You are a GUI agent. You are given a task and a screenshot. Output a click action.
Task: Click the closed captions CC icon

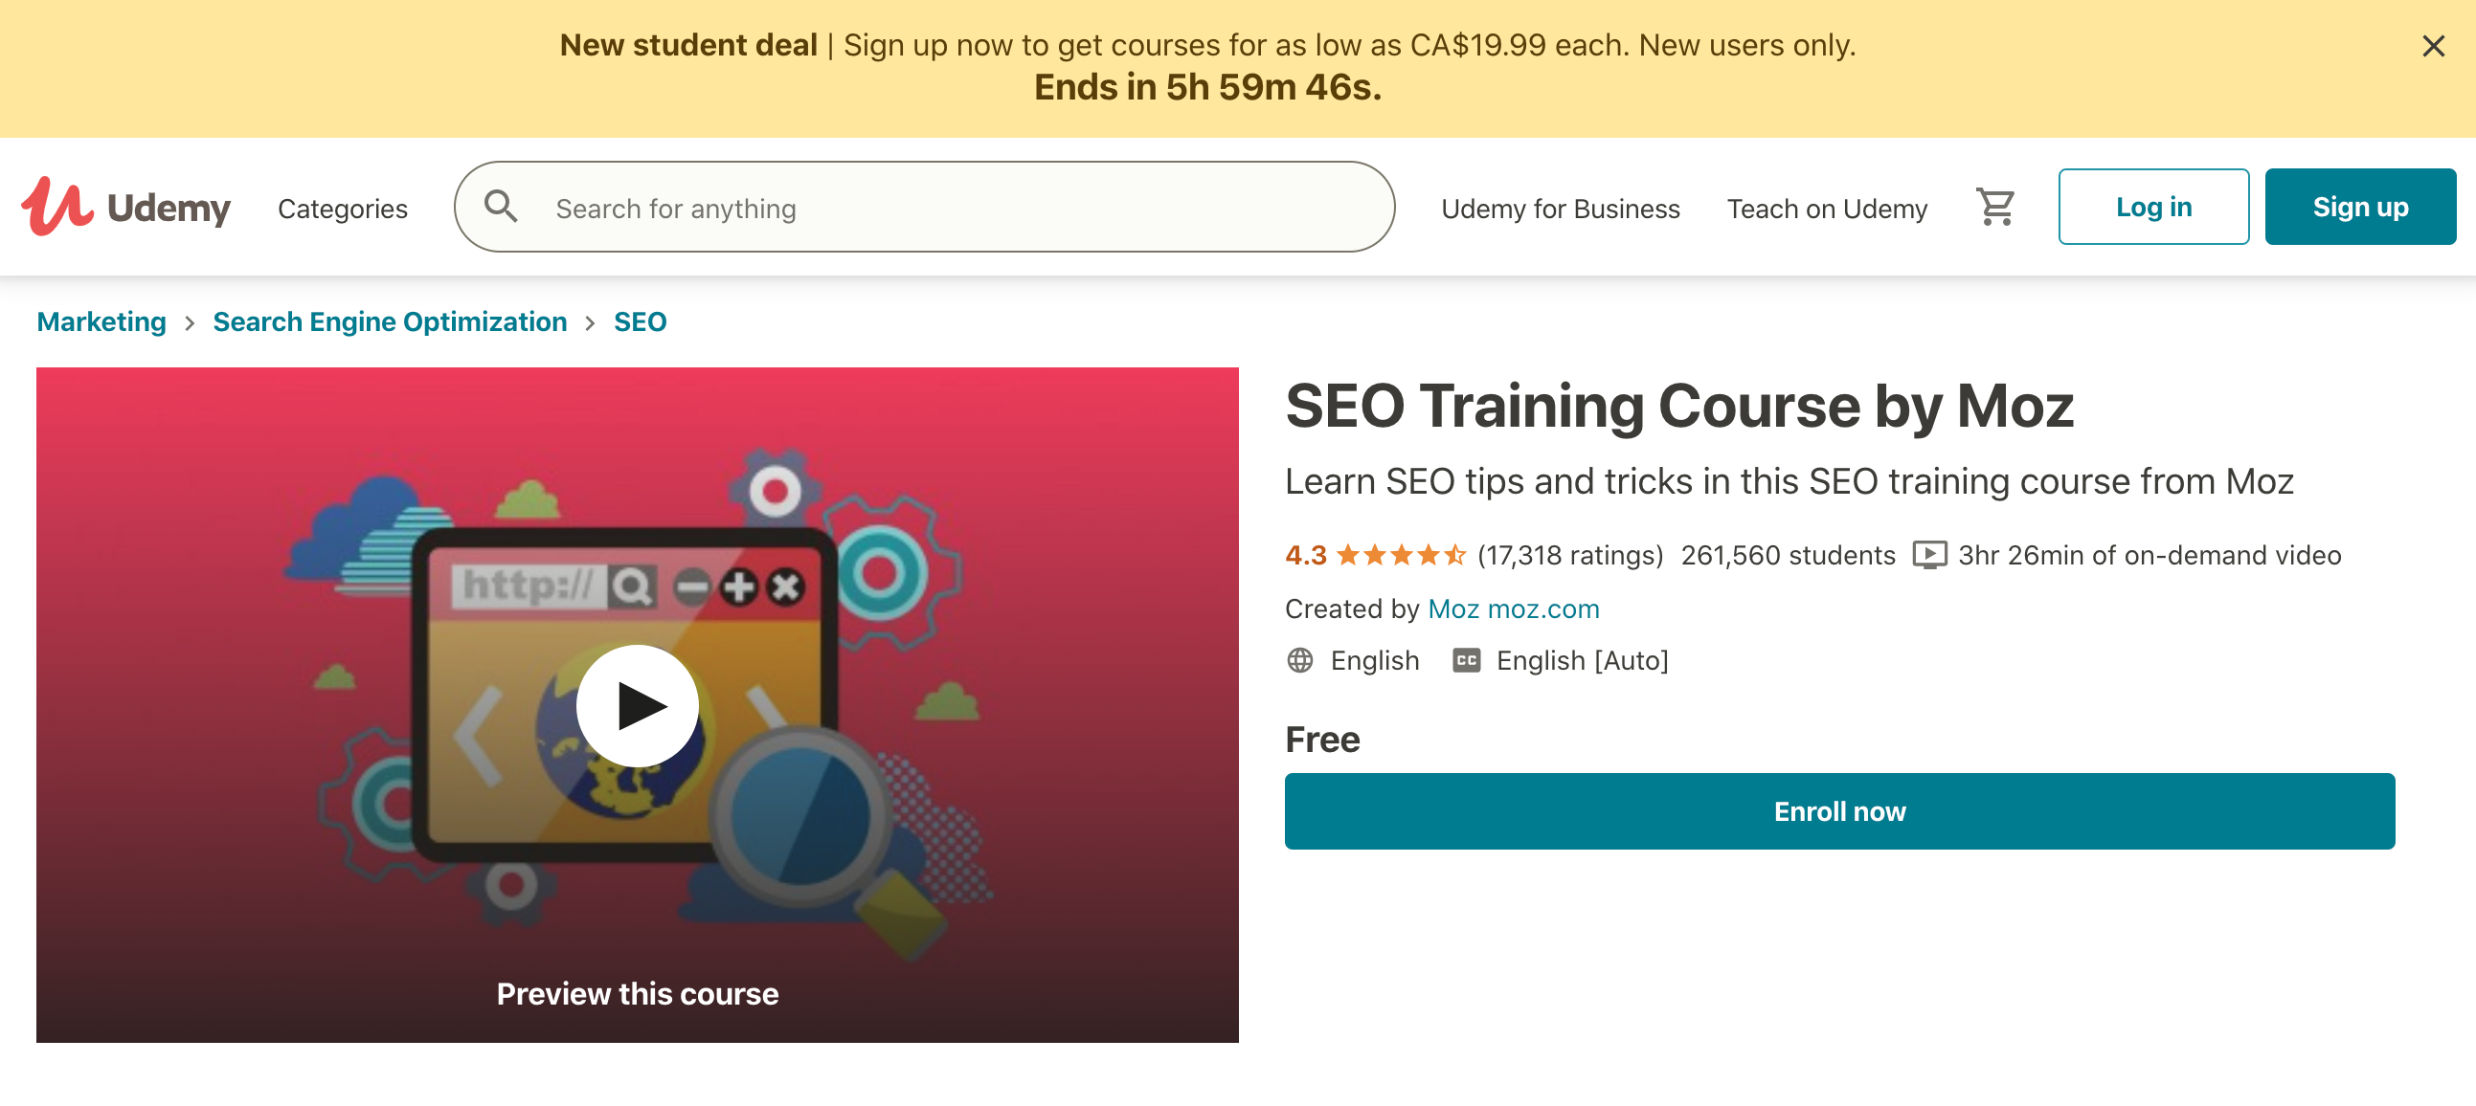tap(1466, 660)
